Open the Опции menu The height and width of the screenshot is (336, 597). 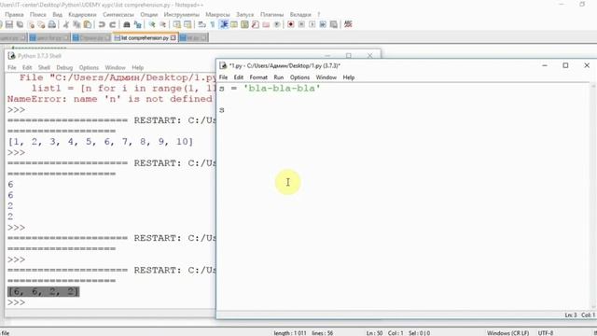pyautogui.click(x=149, y=15)
